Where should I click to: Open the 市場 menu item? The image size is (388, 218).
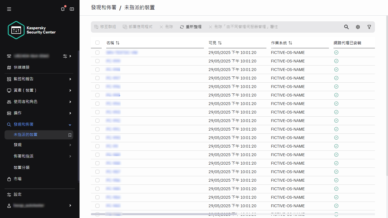click(18, 179)
